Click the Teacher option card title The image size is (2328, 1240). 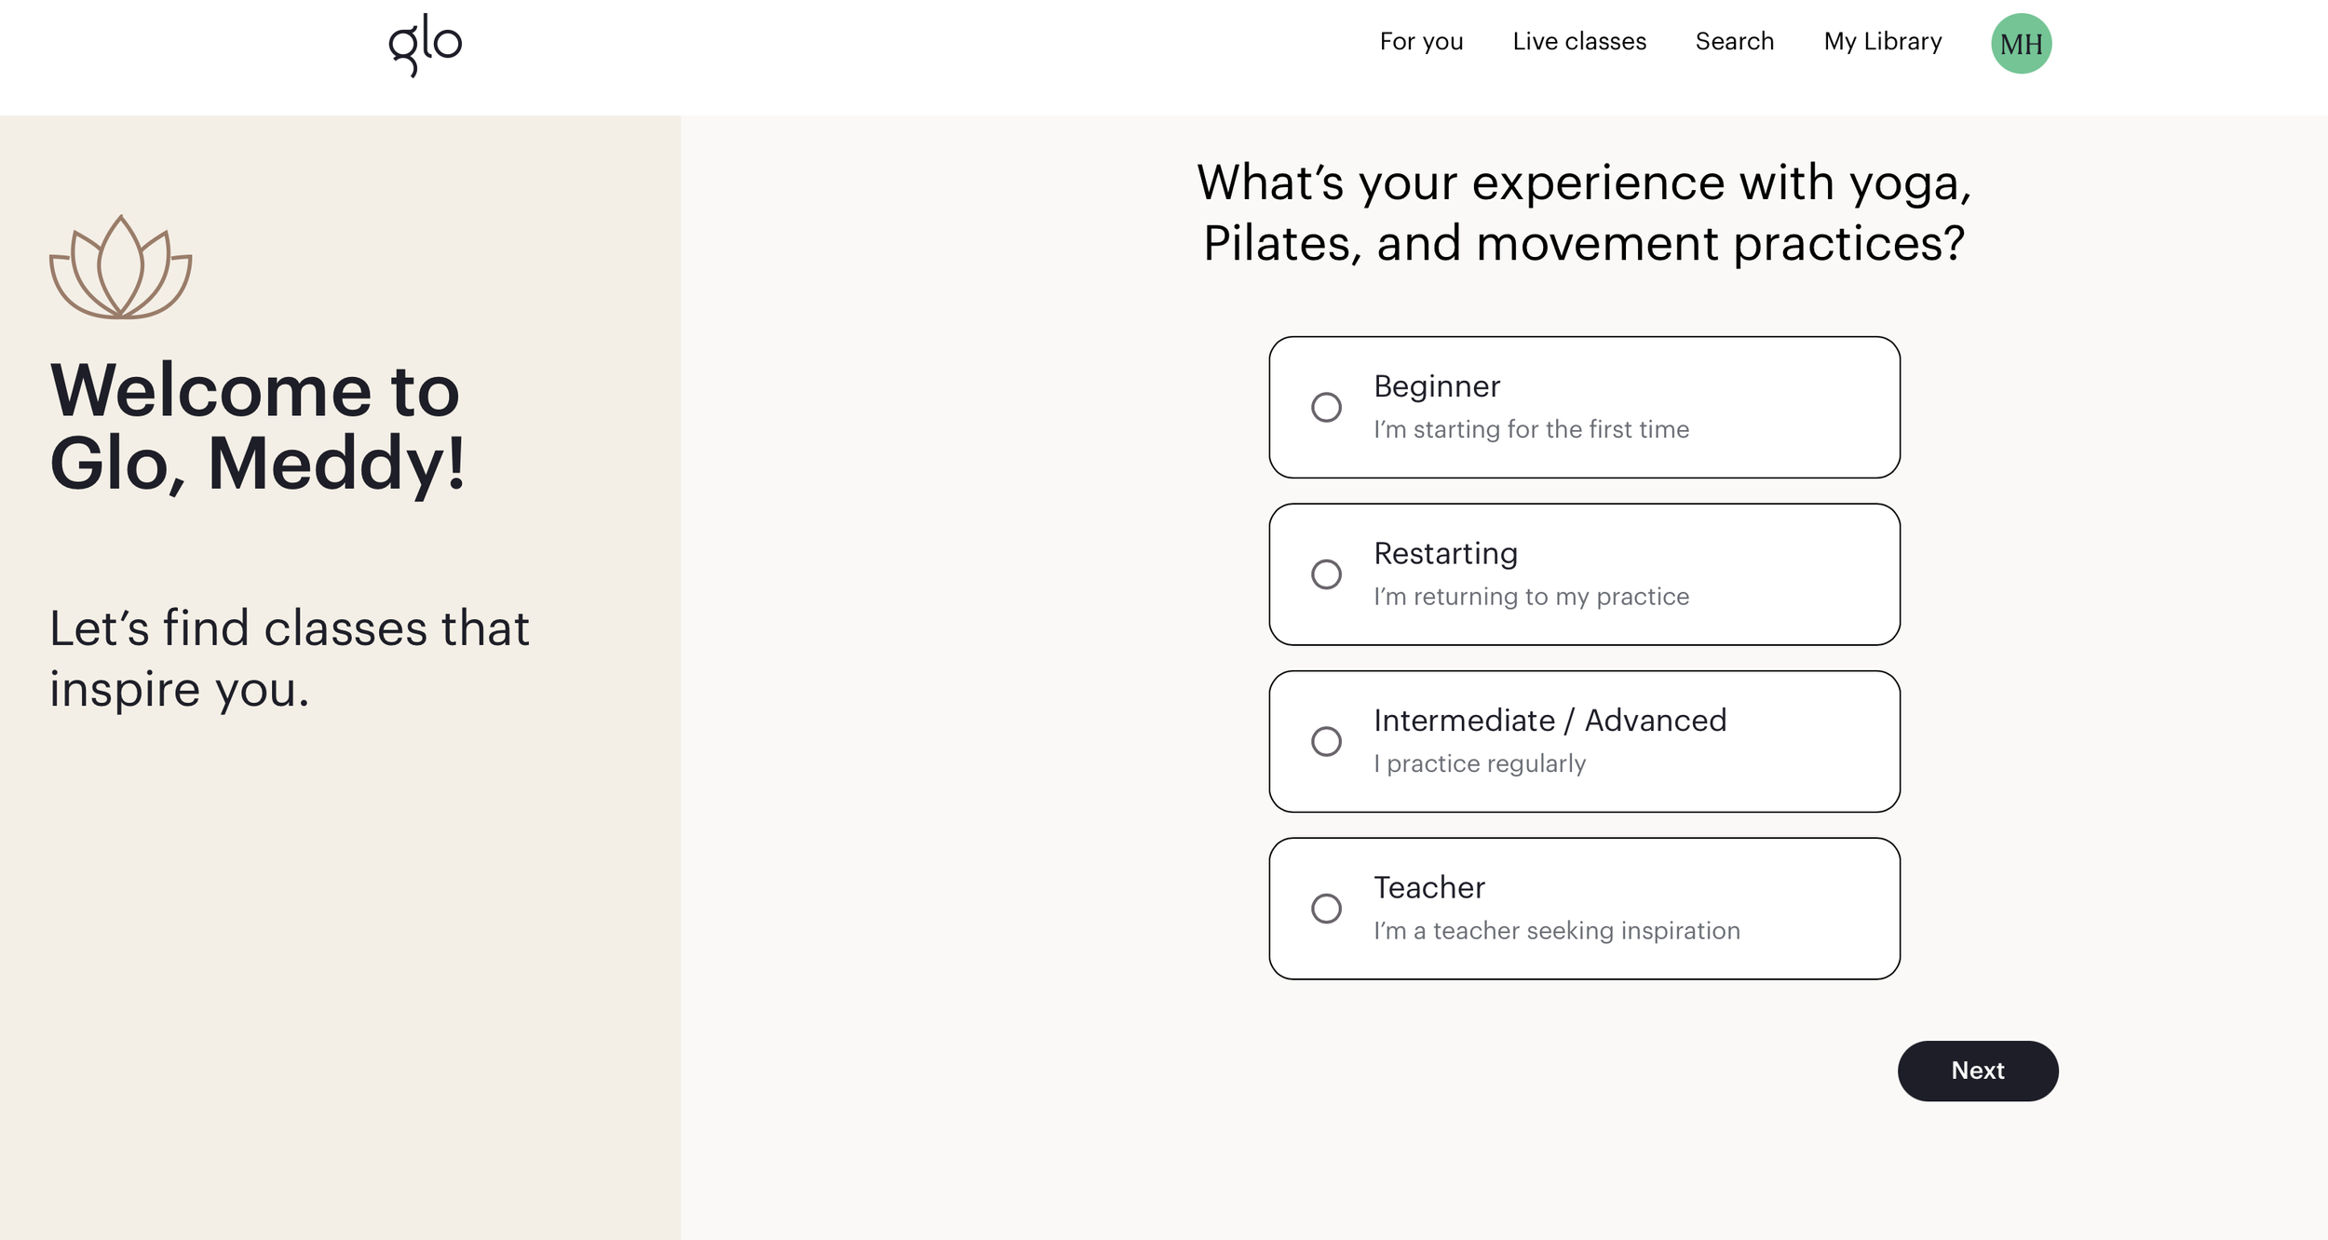click(x=1429, y=888)
